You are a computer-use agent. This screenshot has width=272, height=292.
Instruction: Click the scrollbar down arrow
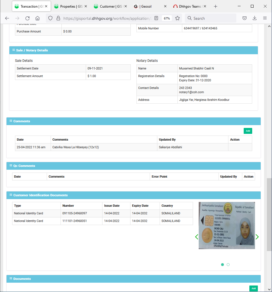(x=269, y=289)
